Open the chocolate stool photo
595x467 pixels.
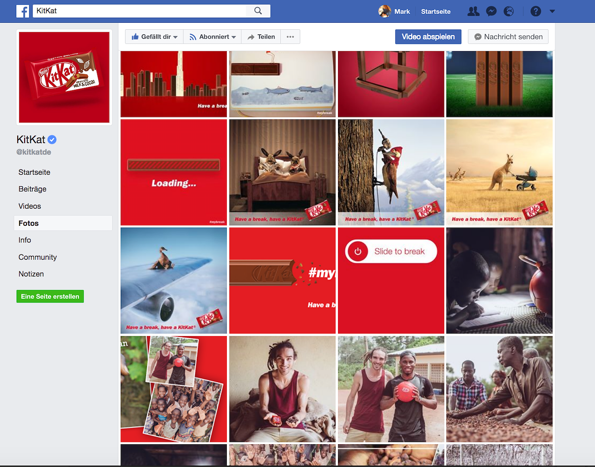point(391,84)
